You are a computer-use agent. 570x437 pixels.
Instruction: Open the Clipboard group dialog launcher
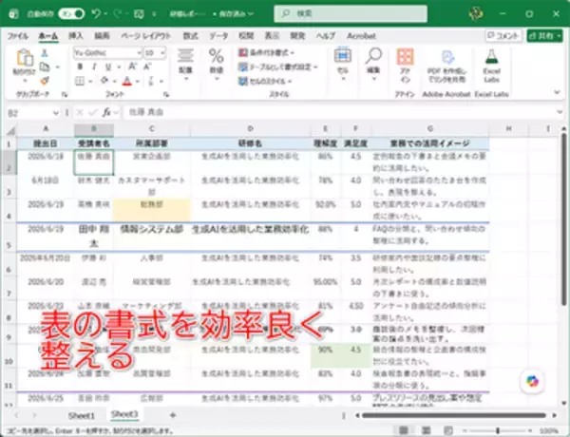(65, 95)
